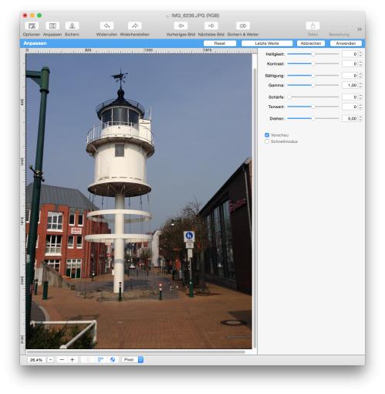Click the Anpassen toolbar icon
This screenshot has height=394, width=385.
tap(52, 25)
